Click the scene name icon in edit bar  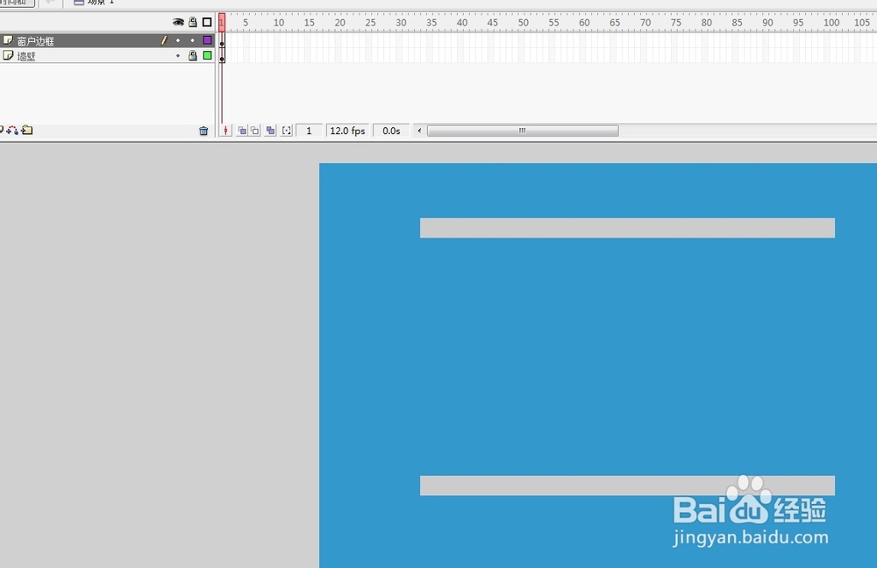click(79, 3)
